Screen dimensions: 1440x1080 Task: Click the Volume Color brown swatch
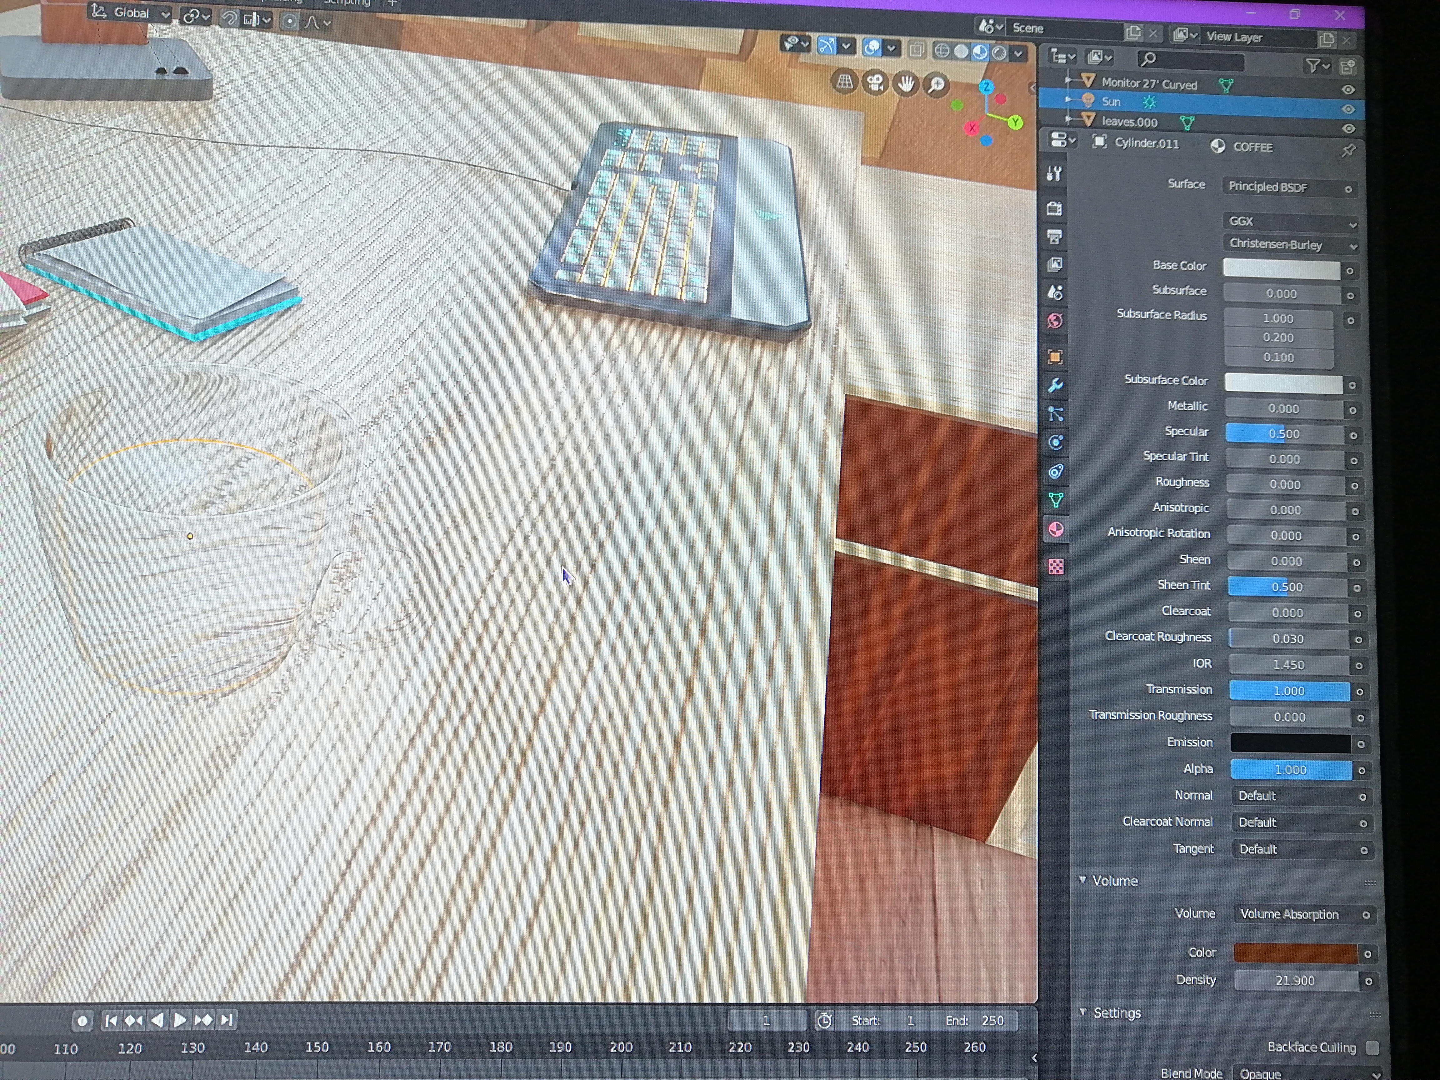pos(1296,953)
